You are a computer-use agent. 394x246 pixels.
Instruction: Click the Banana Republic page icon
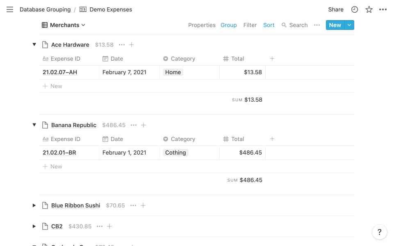[x=45, y=125]
